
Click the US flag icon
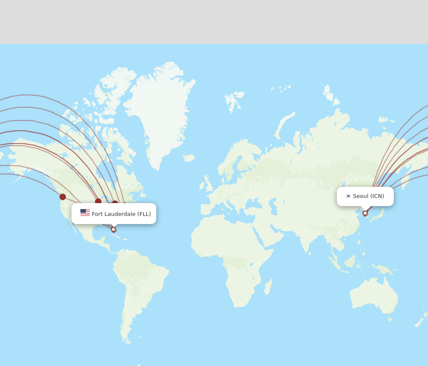tap(85, 213)
